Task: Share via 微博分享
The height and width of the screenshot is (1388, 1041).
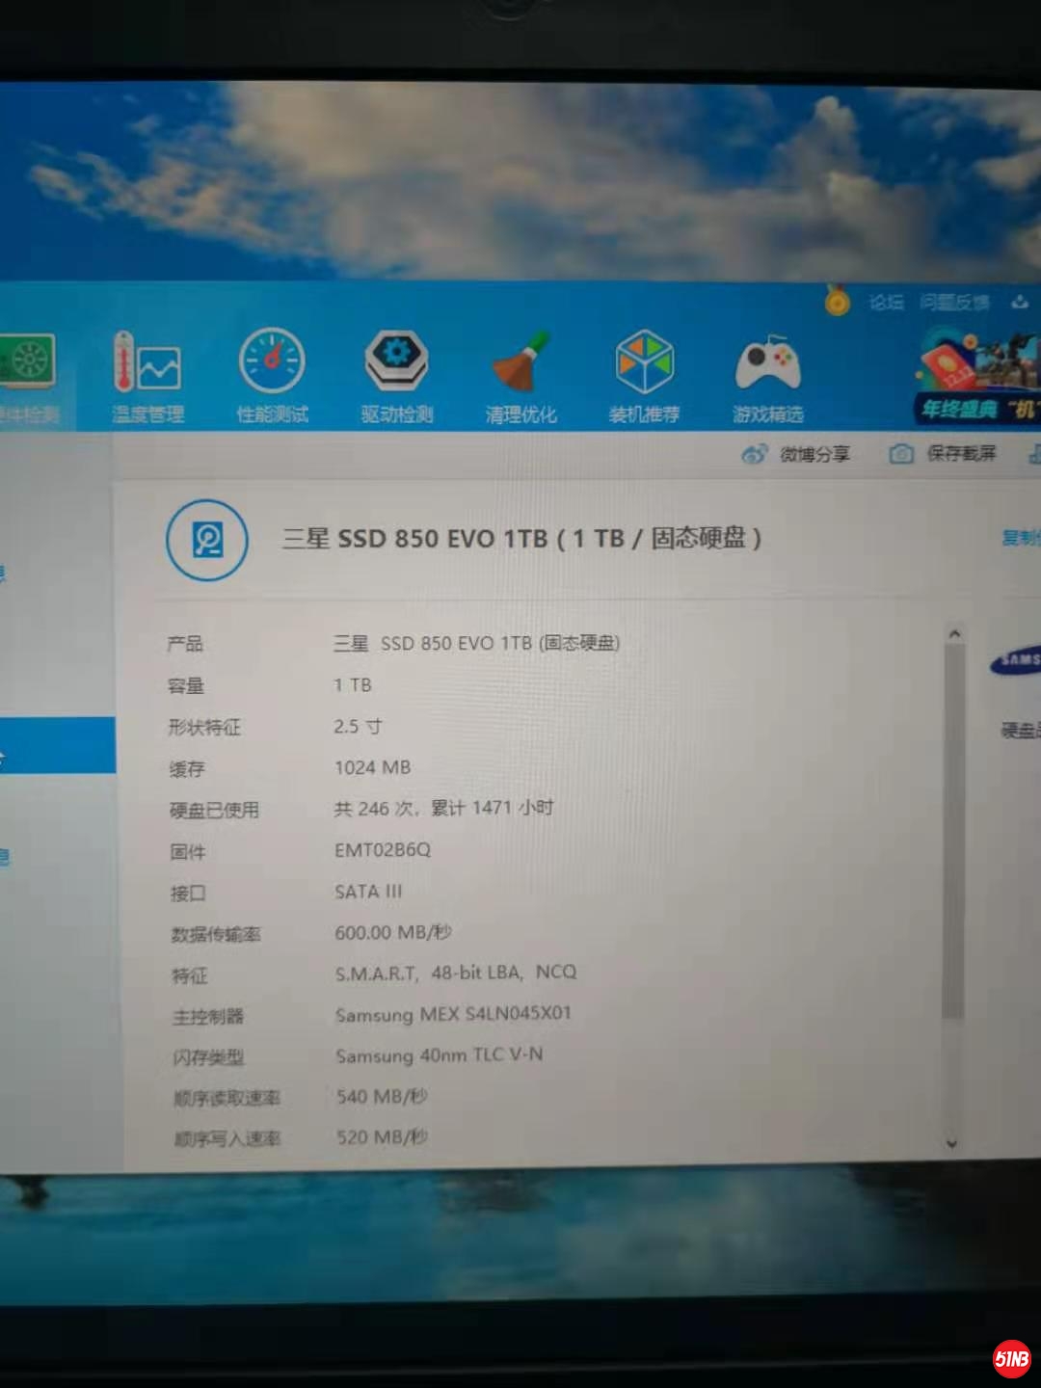Action: [796, 454]
